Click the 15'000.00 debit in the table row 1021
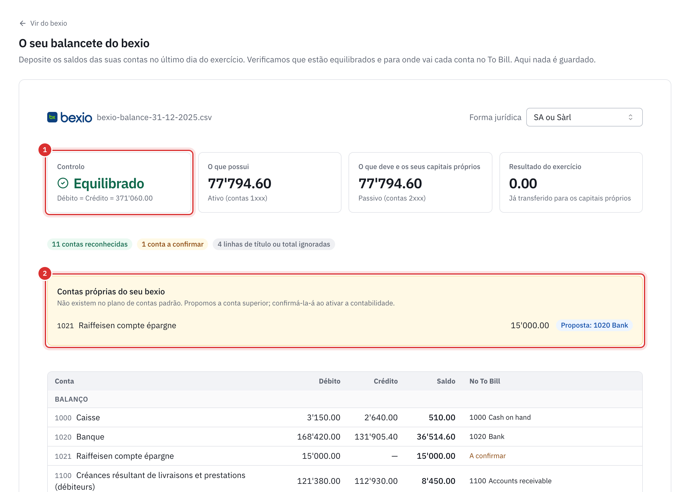 (x=321, y=456)
